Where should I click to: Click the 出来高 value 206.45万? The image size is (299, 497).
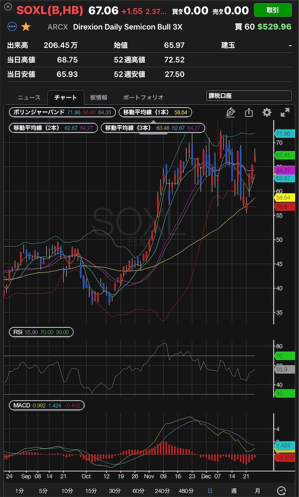pyautogui.click(x=61, y=46)
